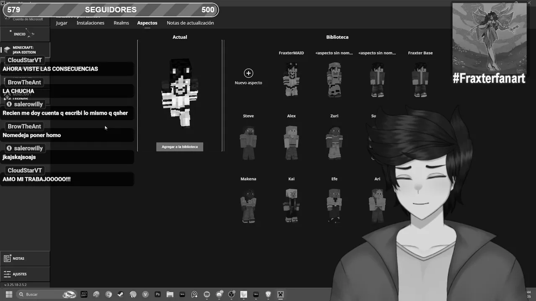Click the Buscar taskbar search box
Viewport: 536px width, 301px height.
[x=47, y=294]
